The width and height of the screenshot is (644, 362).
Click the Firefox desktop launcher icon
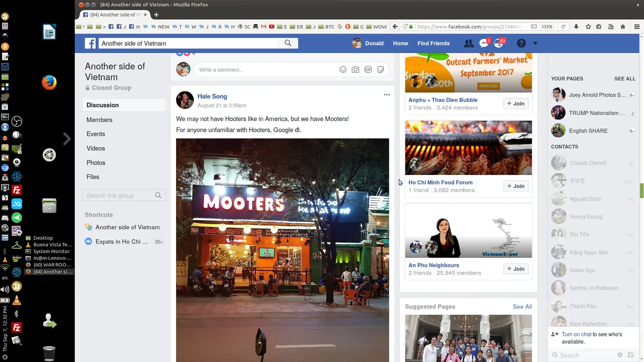[x=49, y=82]
